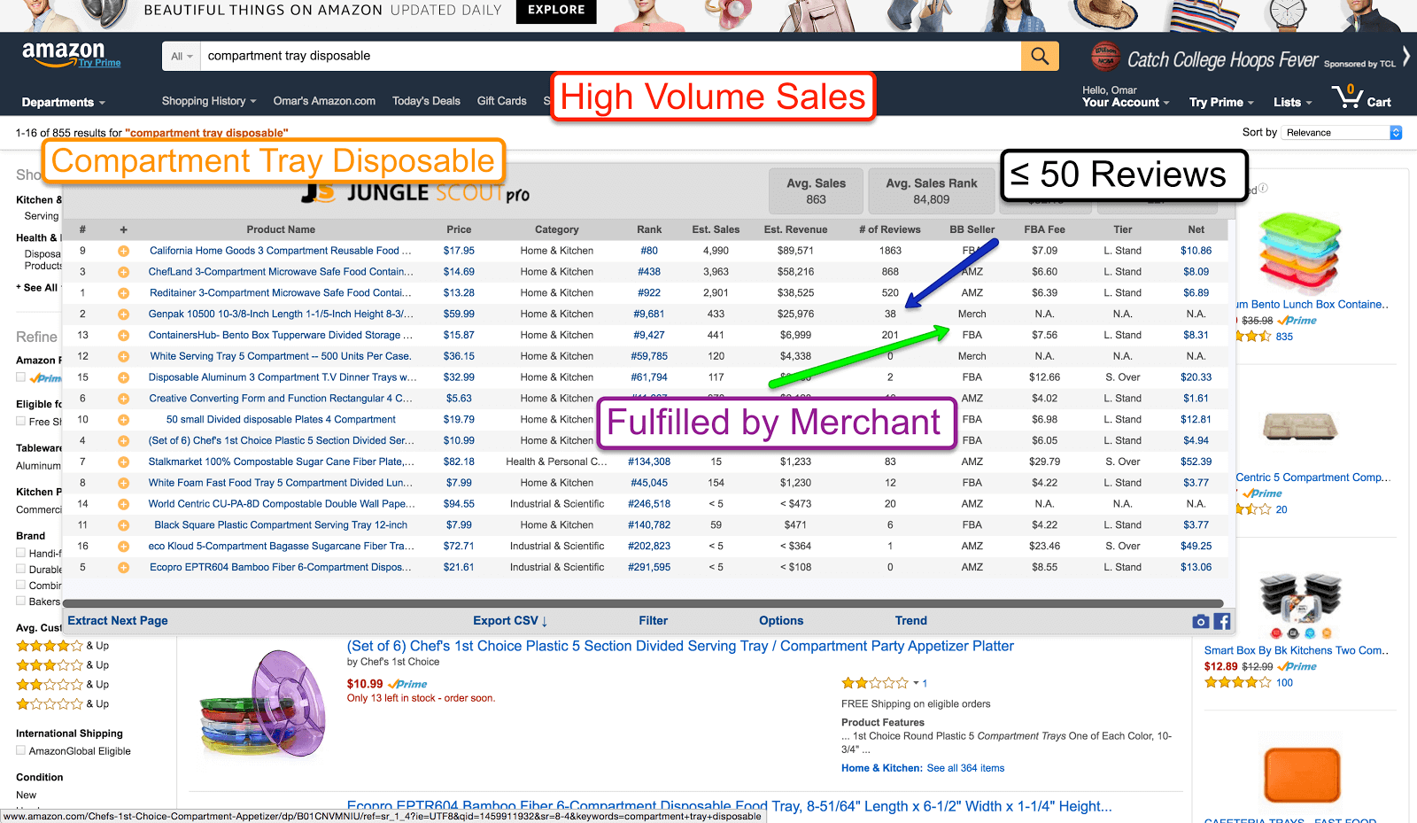Add White Foam Fast Food Tray plus icon
Viewport: 1417px width, 823px height.
123,484
